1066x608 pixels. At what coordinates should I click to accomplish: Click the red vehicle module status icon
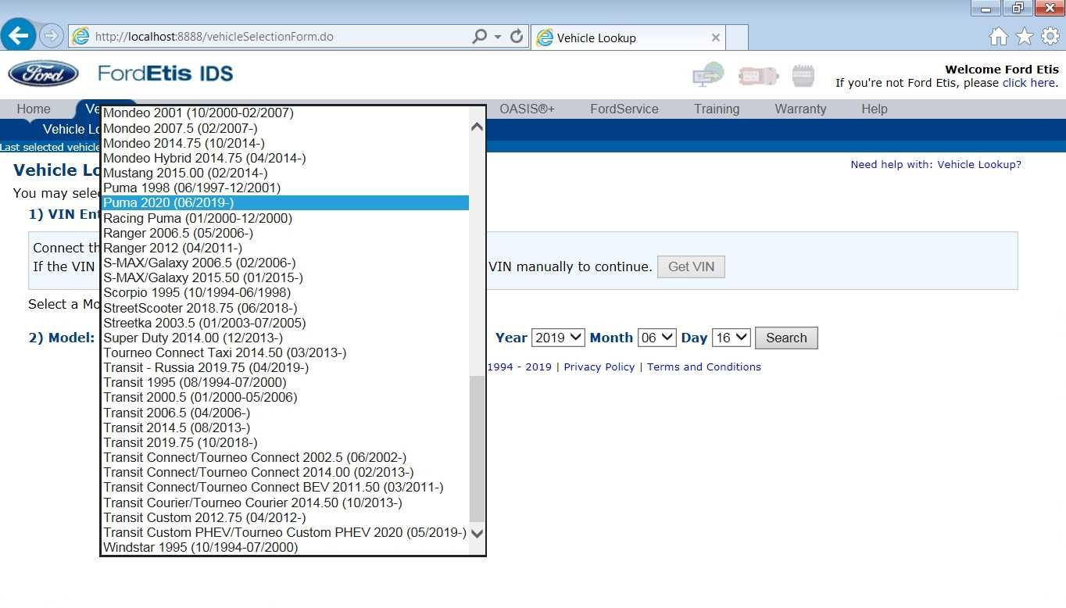(758, 76)
